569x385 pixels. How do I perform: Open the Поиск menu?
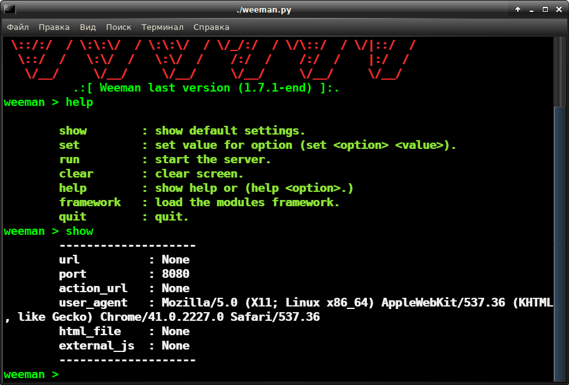119,27
